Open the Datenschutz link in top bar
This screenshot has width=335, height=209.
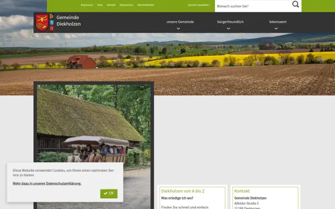tap(126, 5)
